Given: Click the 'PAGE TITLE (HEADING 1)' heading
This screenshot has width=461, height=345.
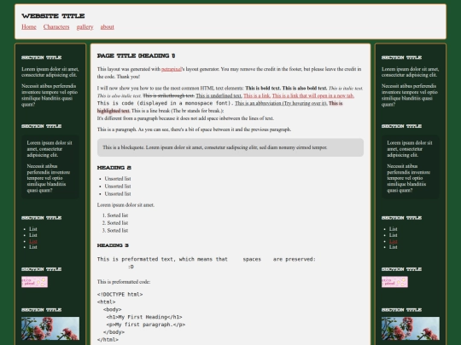Looking at the screenshot, I should coord(136,55).
